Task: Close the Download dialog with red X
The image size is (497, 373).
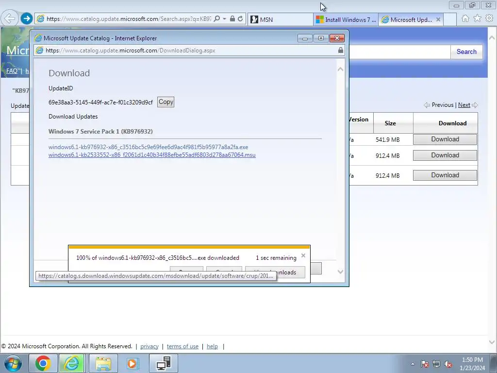Action: click(337, 38)
